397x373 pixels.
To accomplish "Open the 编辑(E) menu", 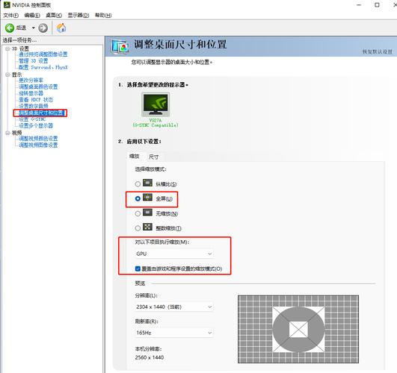I will point(32,16).
